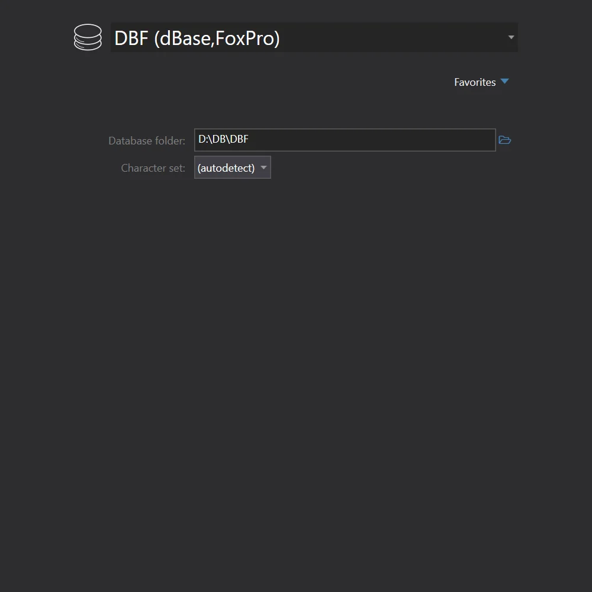
Task: Click the Favorites menu item
Action: click(475, 82)
